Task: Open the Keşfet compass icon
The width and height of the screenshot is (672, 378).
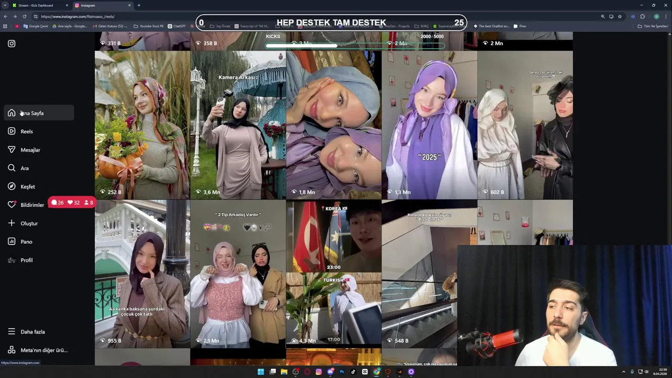Action: click(12, 186)
